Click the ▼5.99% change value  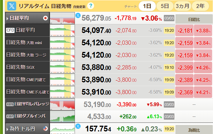pos(154,104)
